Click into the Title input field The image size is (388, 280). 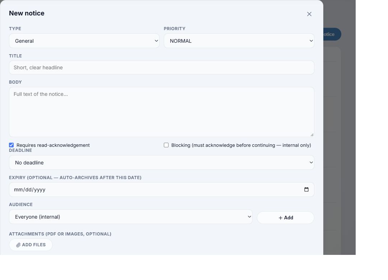(162, 67)
